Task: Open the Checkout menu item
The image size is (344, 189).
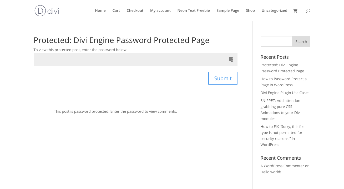Action: [135, 10]
